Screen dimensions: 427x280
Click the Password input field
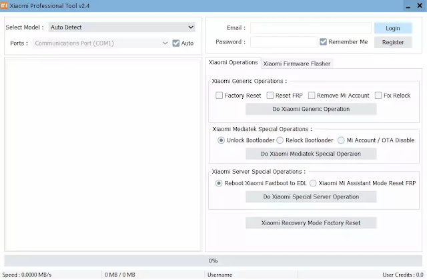pos(284,42)
